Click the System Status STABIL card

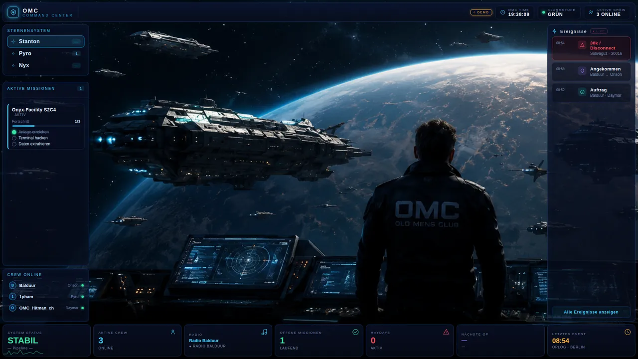click(47, 341)
